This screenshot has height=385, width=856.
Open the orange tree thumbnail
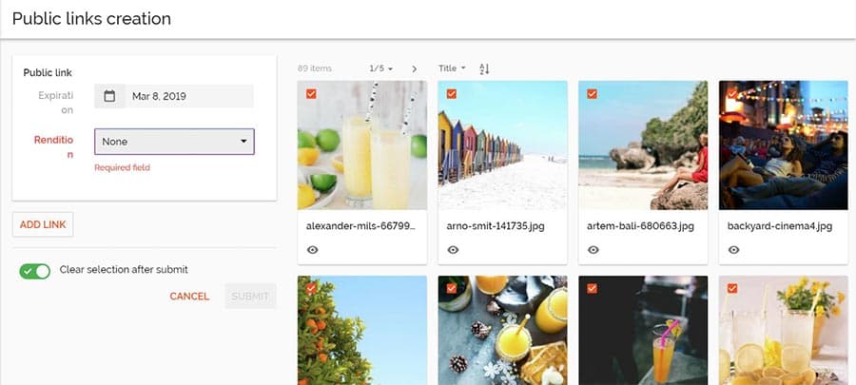pos(362,330)
